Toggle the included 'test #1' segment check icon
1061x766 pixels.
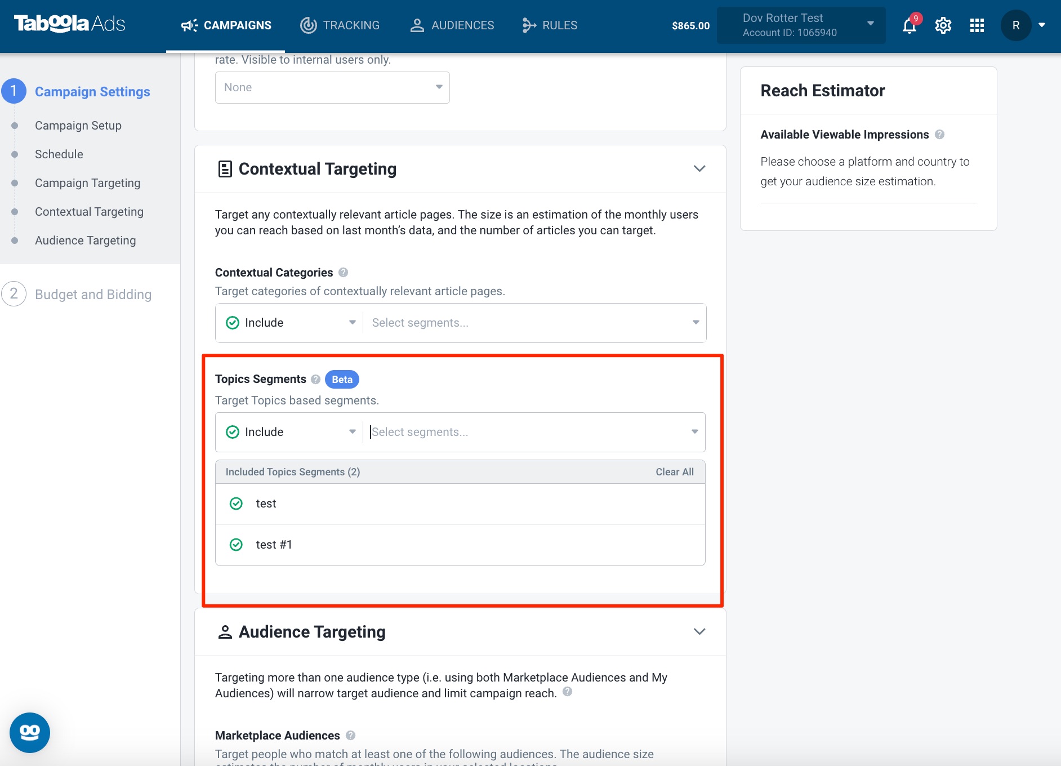236,545
